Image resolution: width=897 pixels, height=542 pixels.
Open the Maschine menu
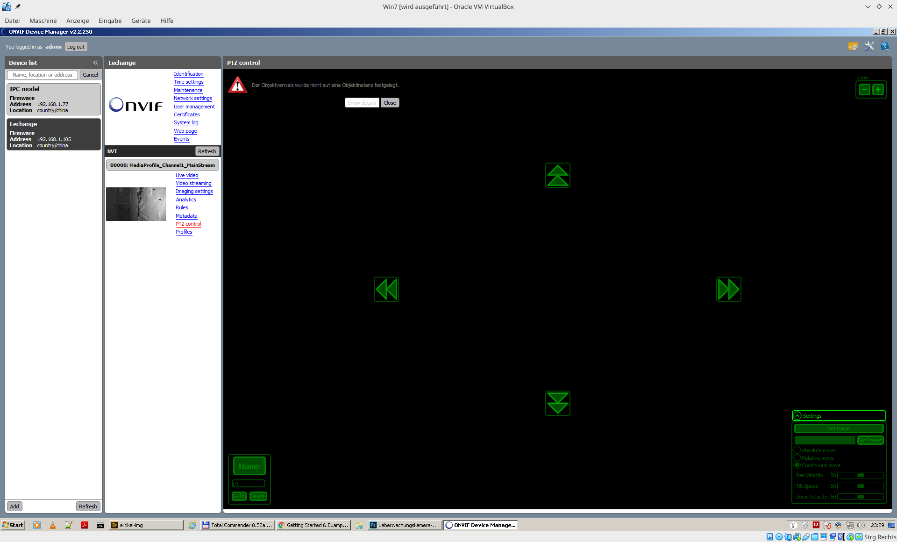43,21
